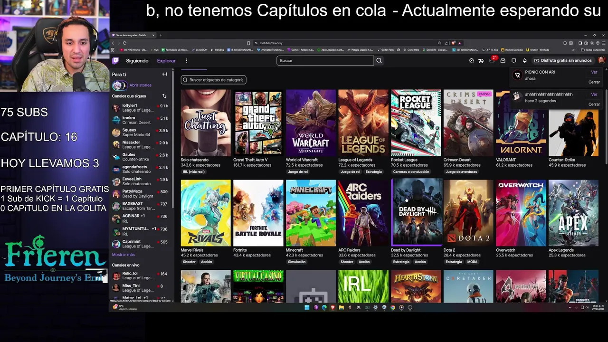Open a new browser tab
Screen dimensions: 608x342
coord(161,35)
